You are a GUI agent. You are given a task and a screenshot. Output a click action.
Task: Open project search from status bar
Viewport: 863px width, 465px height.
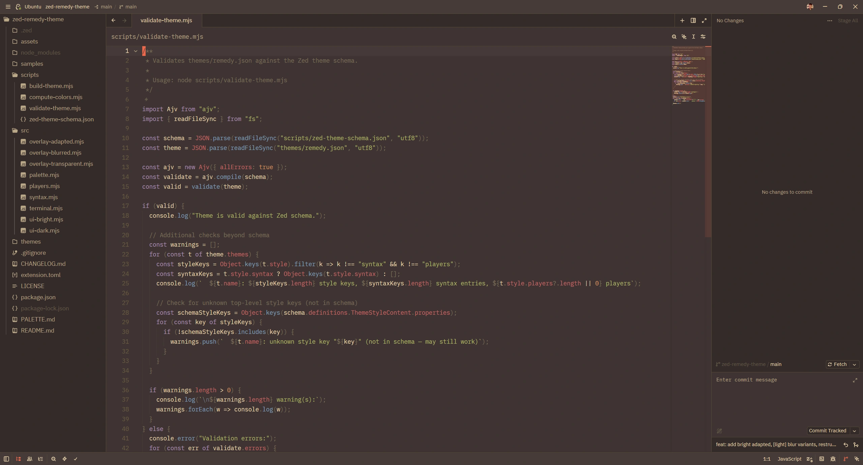click(x=53, y=459)
